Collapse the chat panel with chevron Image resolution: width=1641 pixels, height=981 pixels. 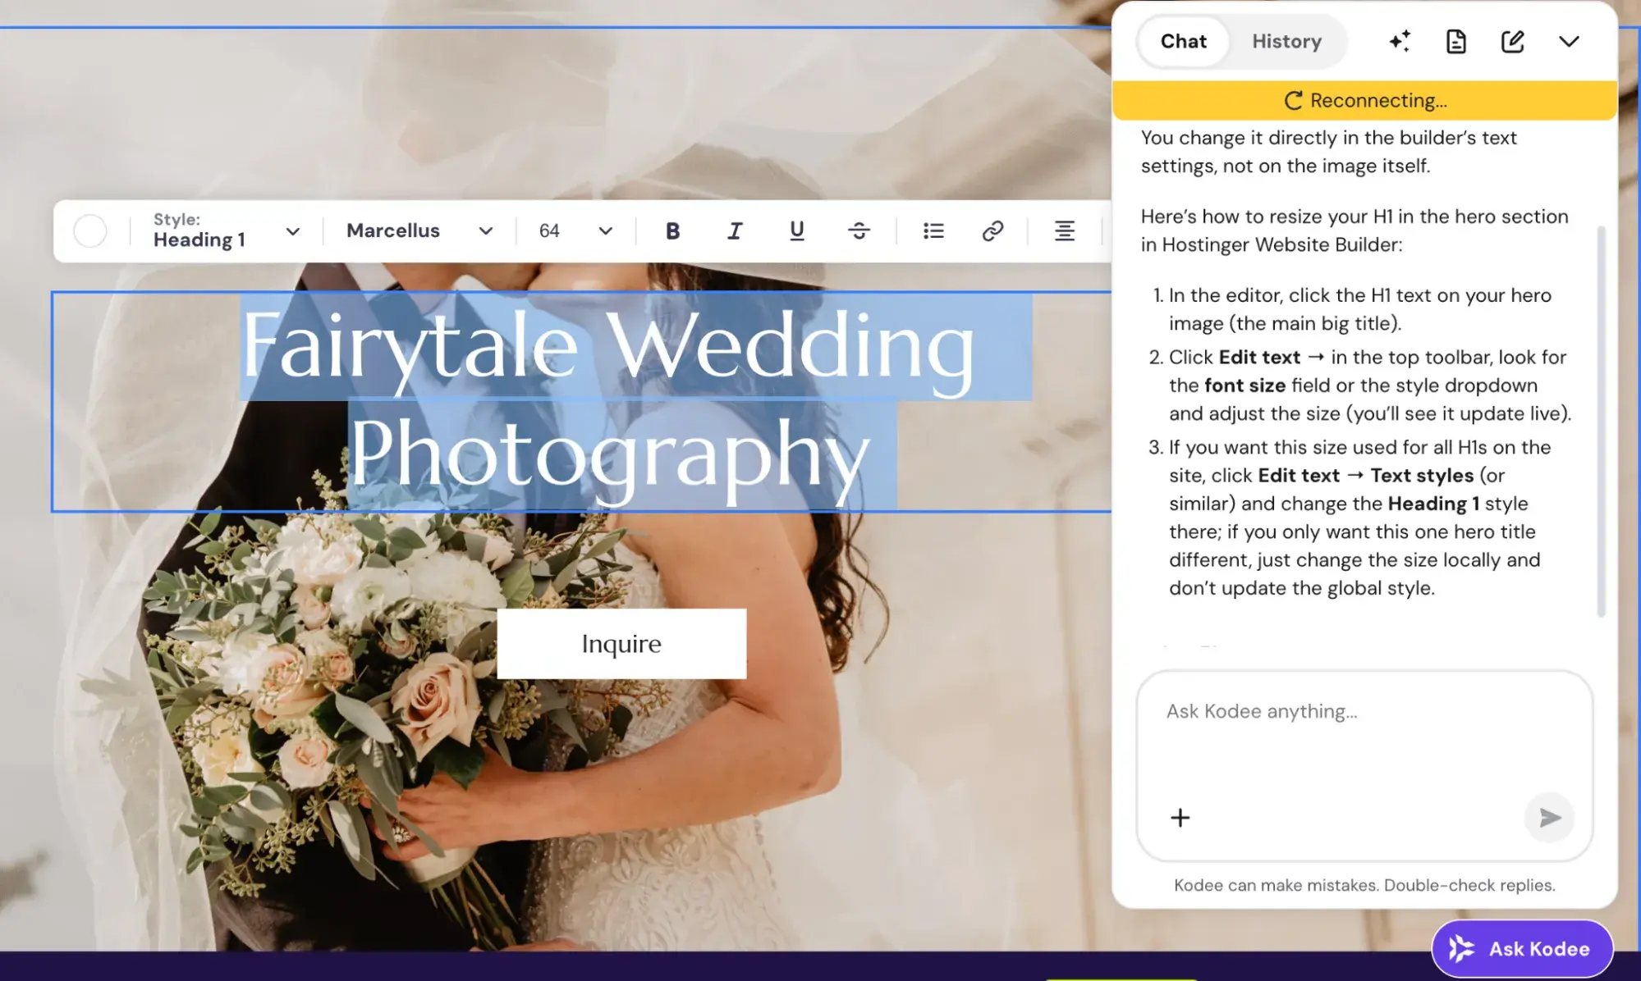(1569, 41)
